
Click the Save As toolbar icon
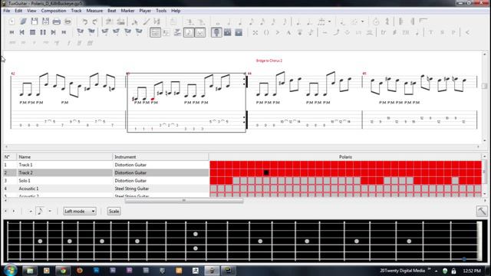pyautogui.click(x=45, y=21)
